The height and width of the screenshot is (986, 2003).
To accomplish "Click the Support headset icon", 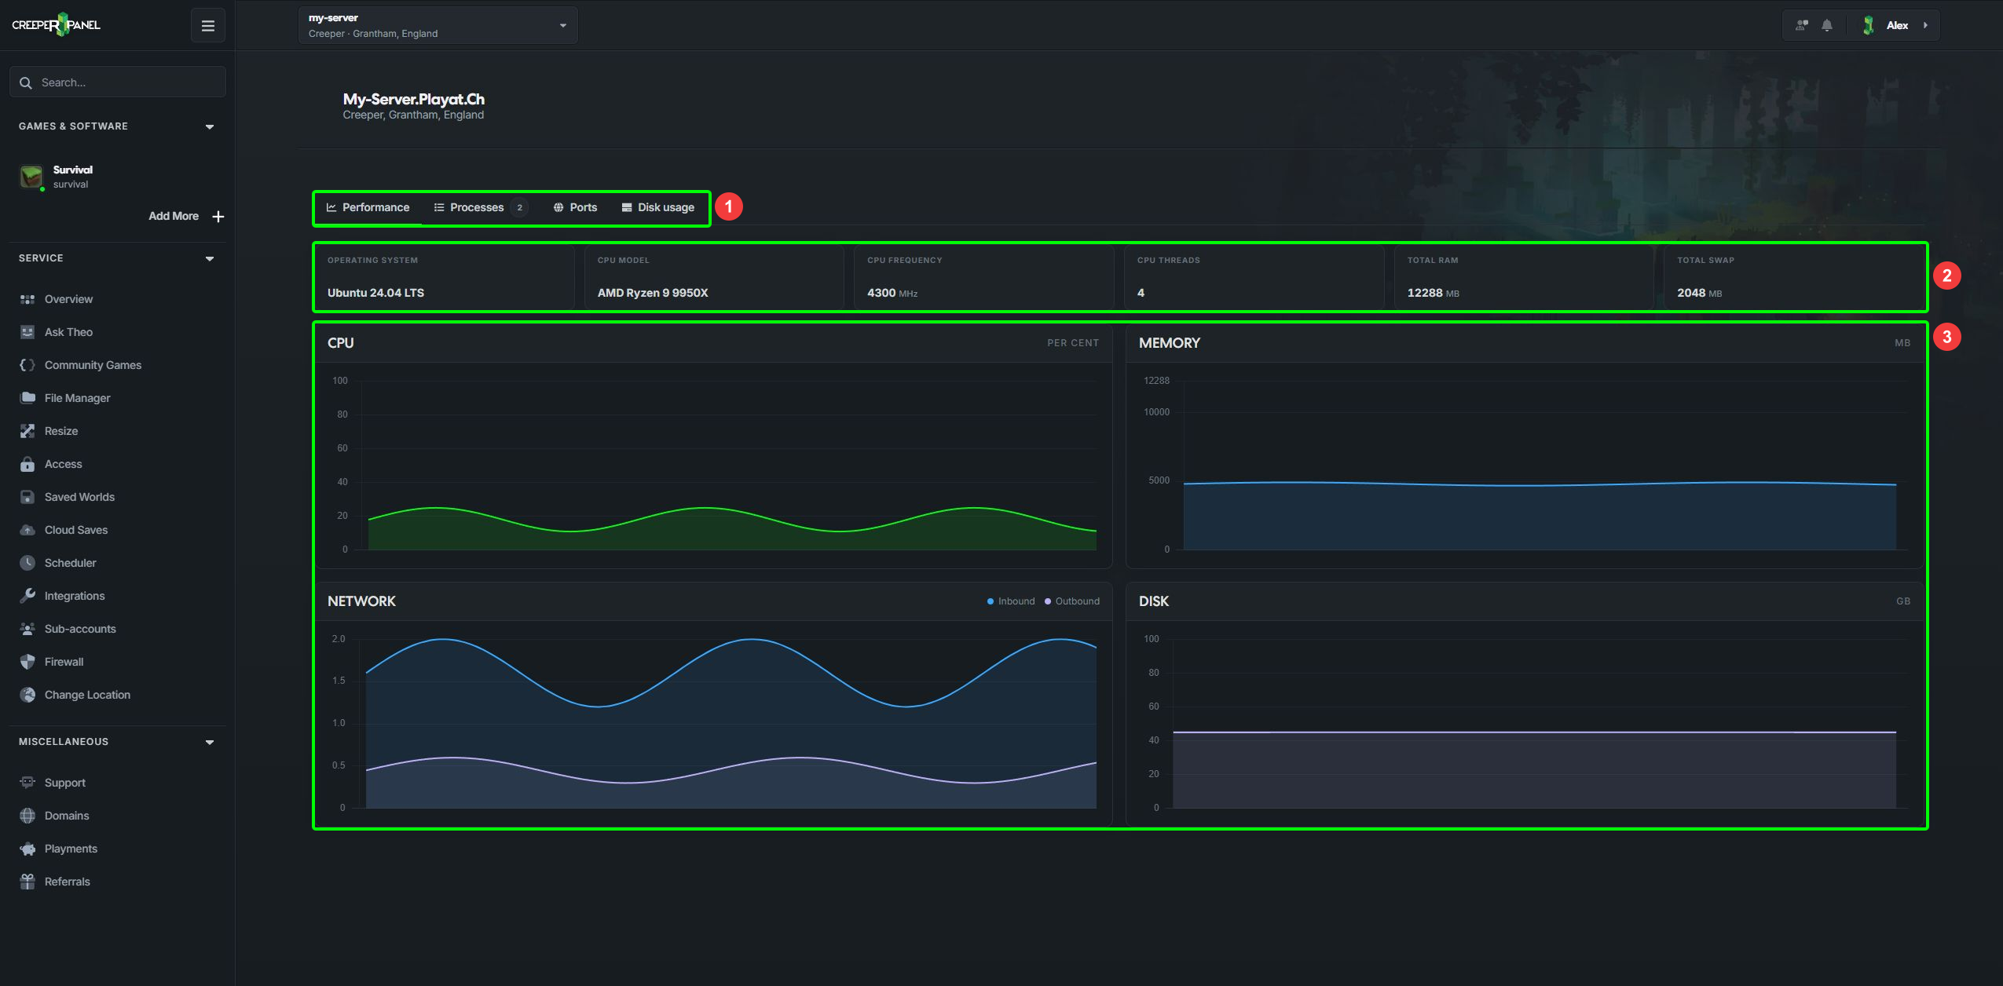I will pos(27,783).
